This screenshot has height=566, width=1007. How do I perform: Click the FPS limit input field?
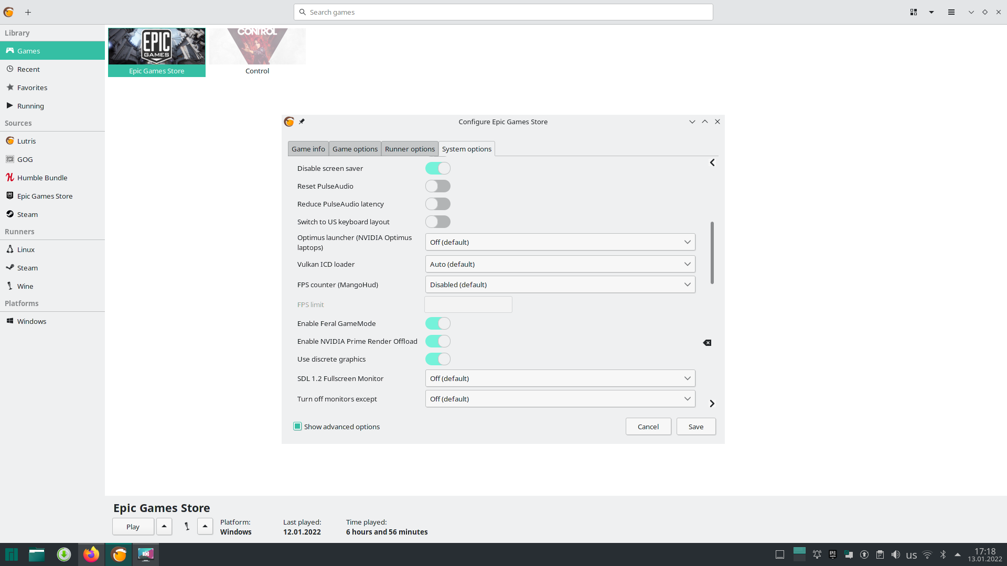pyautogui.click(x=469, y=304)
